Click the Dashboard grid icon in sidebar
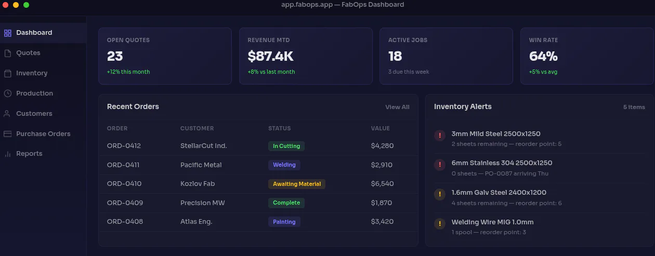 pos(8,33)
